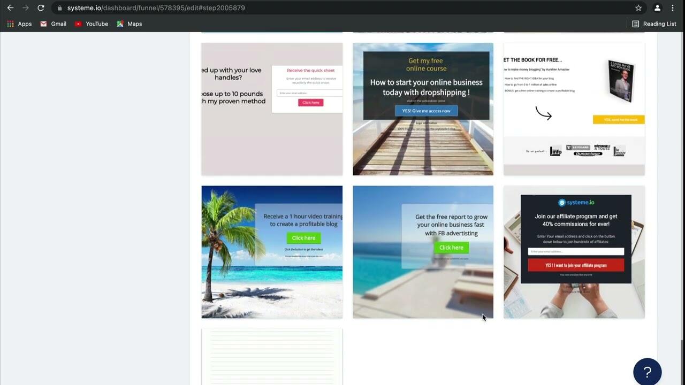Choose the FB advertising free report template
This screenshot has width=685, height=385.
[x=423, y=252]
